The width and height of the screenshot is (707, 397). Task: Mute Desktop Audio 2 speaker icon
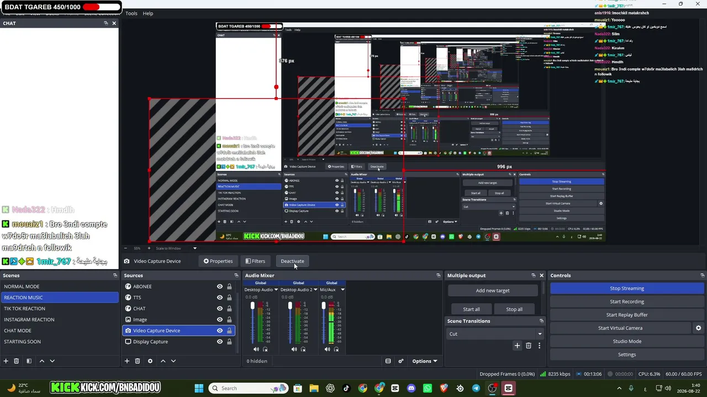[x=294, y=349]
